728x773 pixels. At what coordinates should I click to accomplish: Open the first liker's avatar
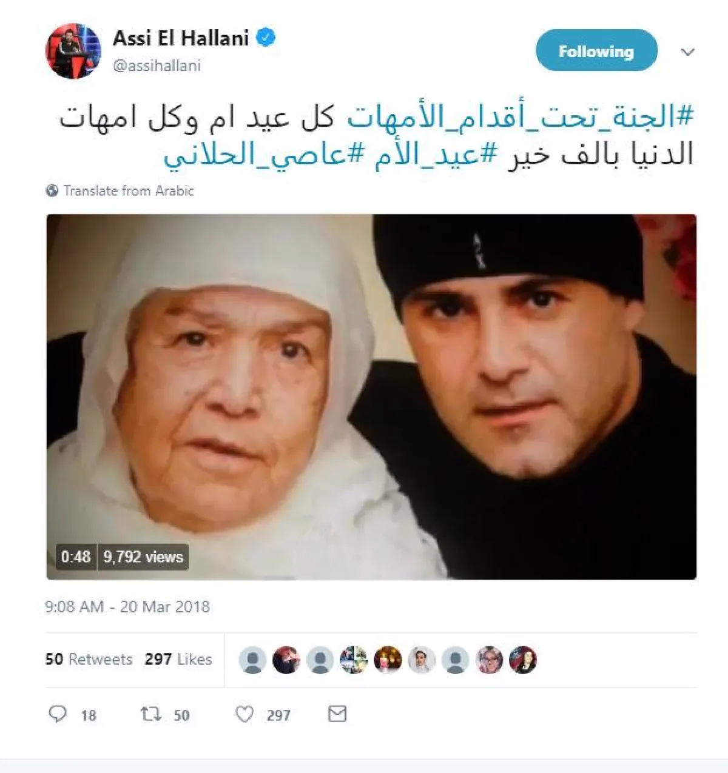click(x=252, y=660)
